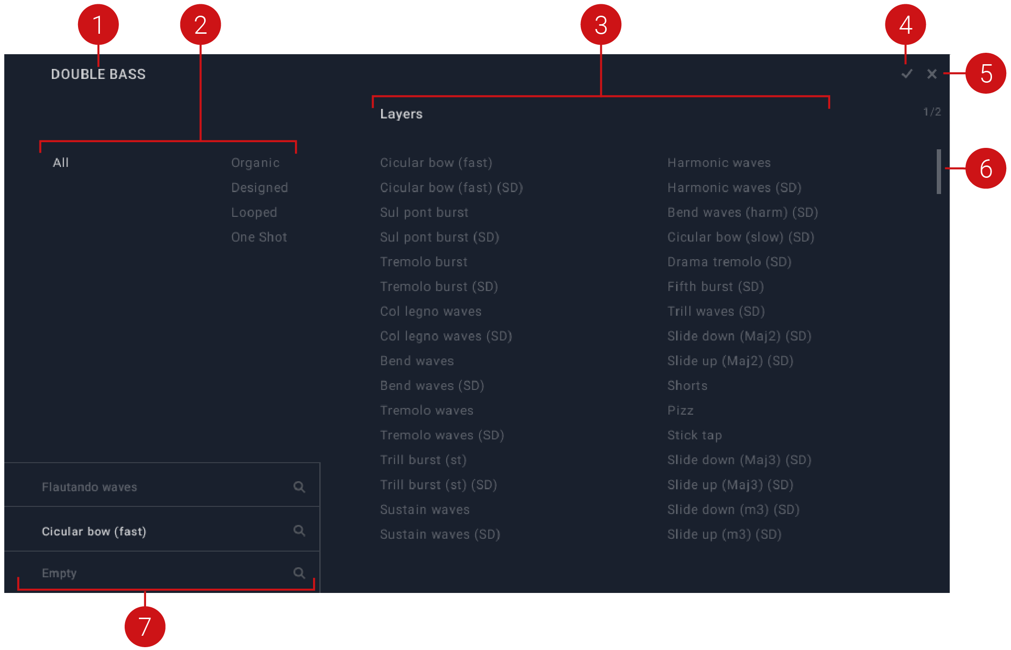Viewport: 1011px width, 650px height.
Task: Enable the Designed sound filter
Action: [259, 187]
